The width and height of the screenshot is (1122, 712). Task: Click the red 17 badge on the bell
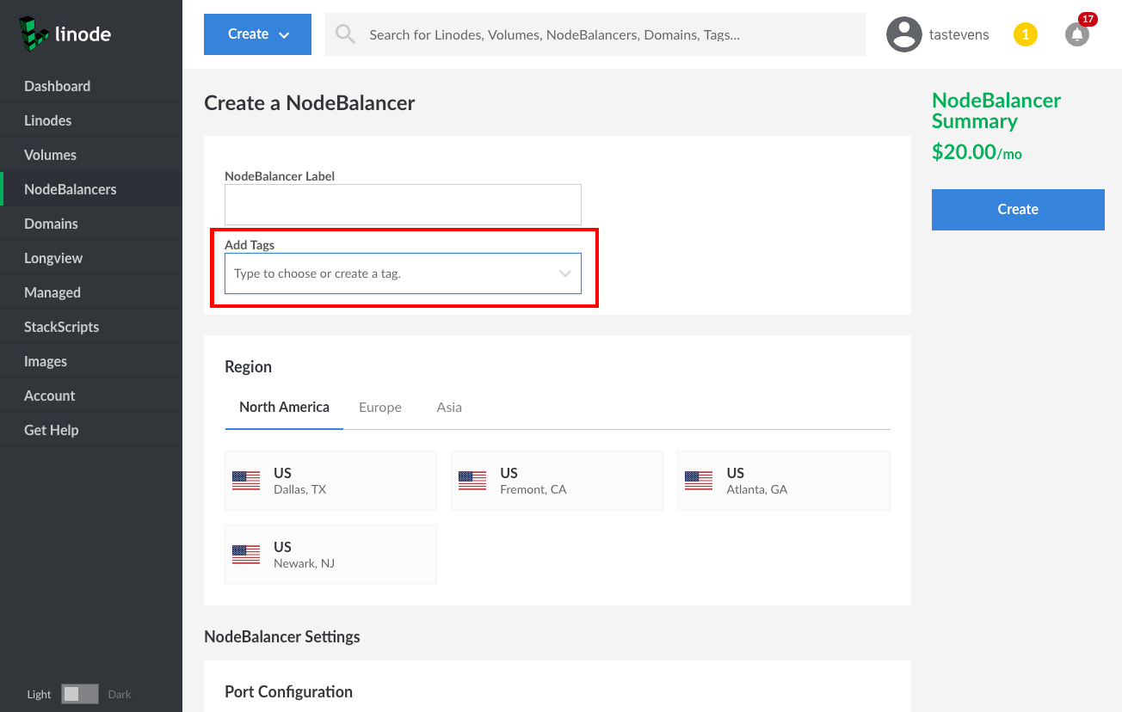(x=1086, y=18)
